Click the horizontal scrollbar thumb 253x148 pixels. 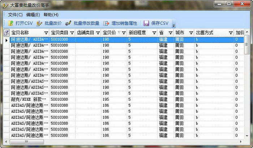click(x=27, y=142)
